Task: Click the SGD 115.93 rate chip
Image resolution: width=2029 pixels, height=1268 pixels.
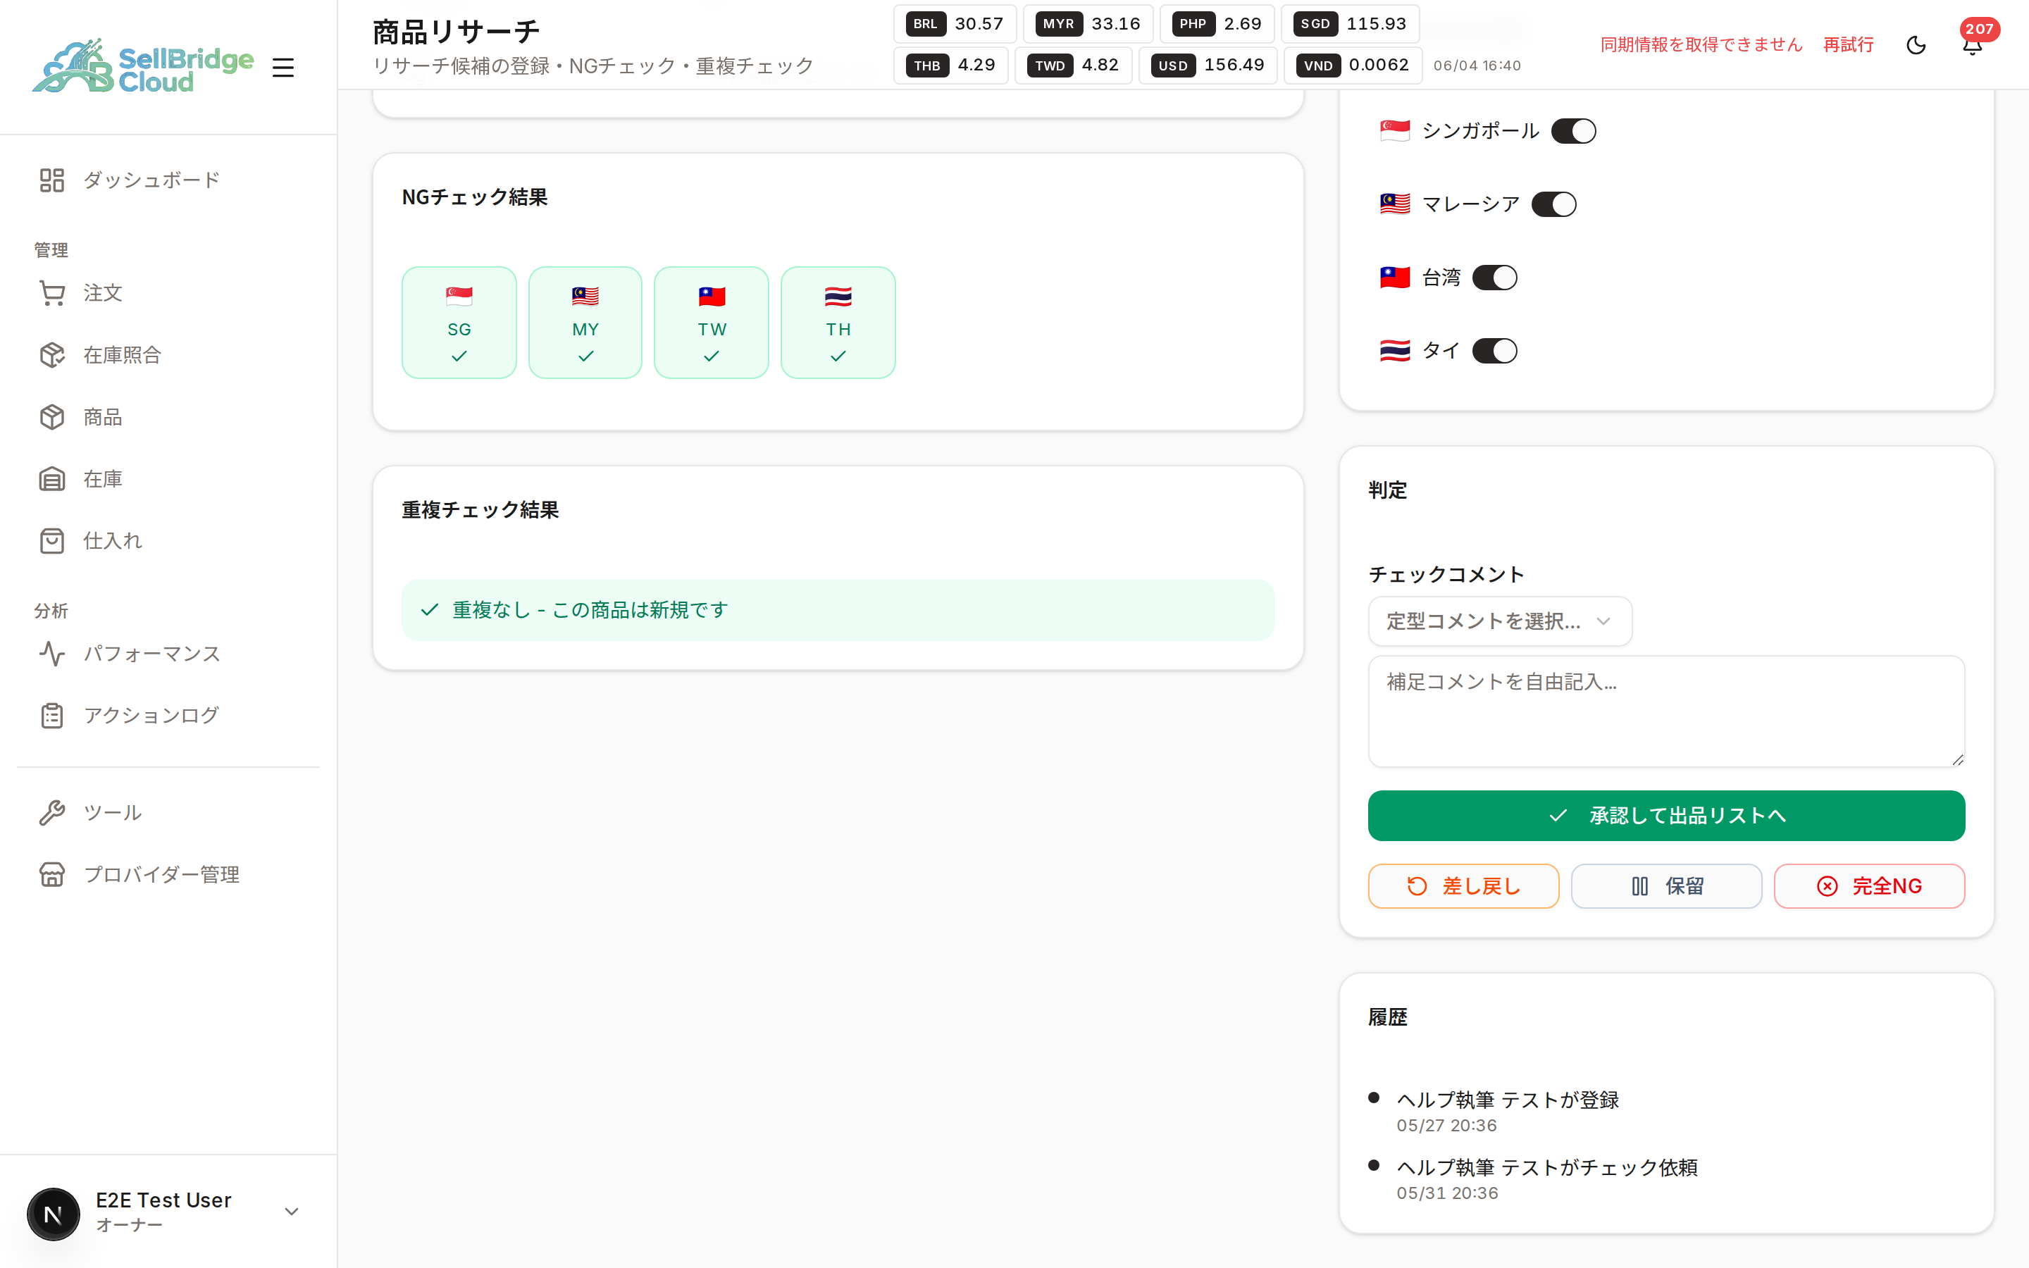Action: pyautogui.click(x=1350, y=25)
